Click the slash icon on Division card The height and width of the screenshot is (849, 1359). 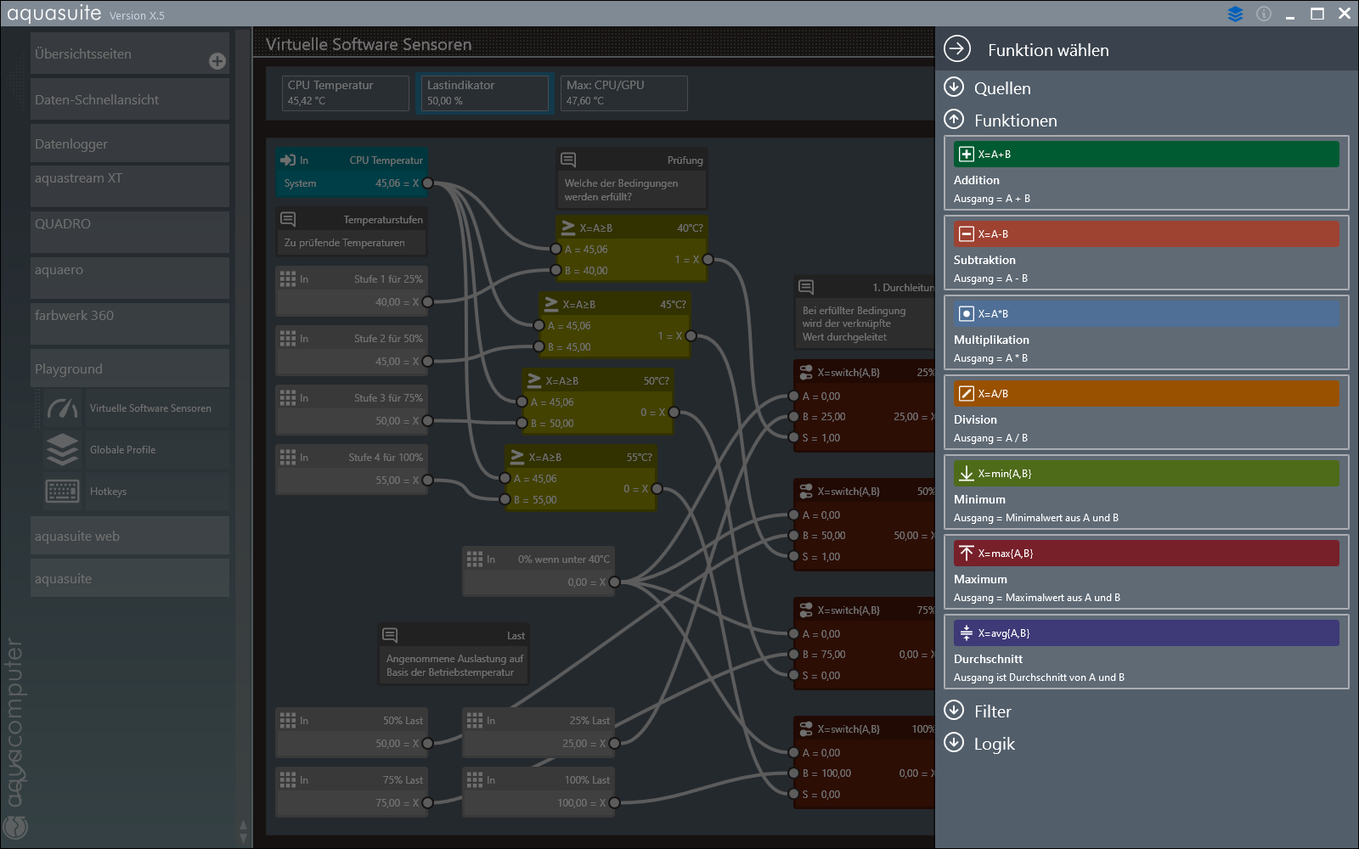coord(966,394)
